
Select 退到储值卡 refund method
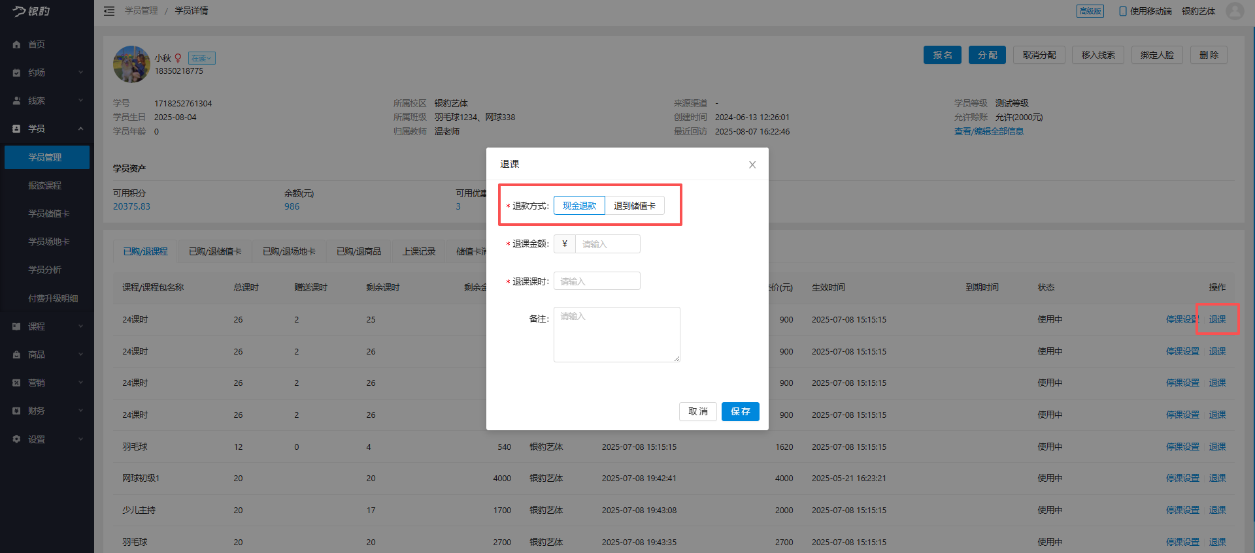pos(635,206)
